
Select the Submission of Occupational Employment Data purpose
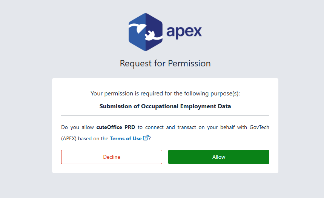[x=165, y=106]
